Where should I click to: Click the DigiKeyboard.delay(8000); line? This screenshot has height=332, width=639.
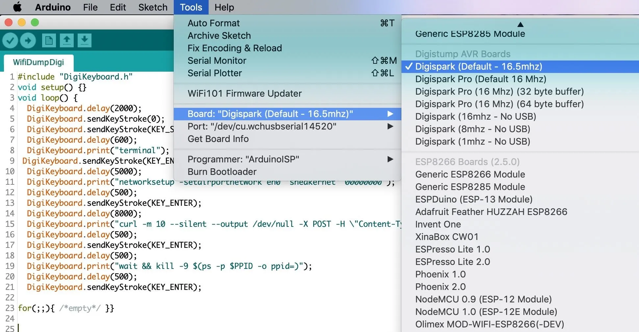point(84,213)
